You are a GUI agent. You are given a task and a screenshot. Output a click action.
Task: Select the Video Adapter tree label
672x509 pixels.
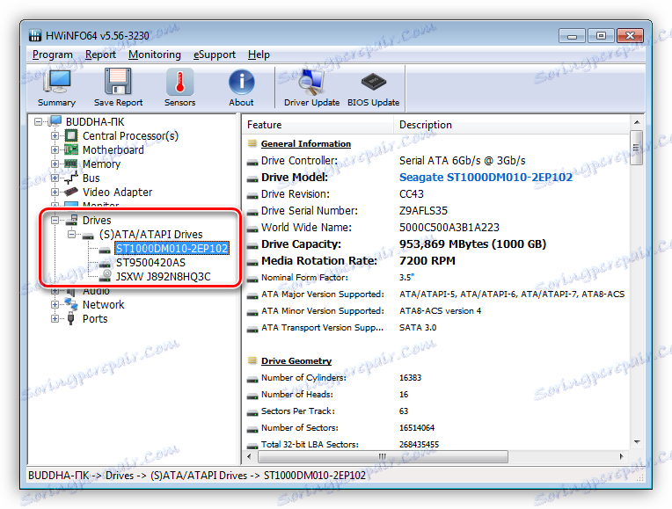pos(118,192)
